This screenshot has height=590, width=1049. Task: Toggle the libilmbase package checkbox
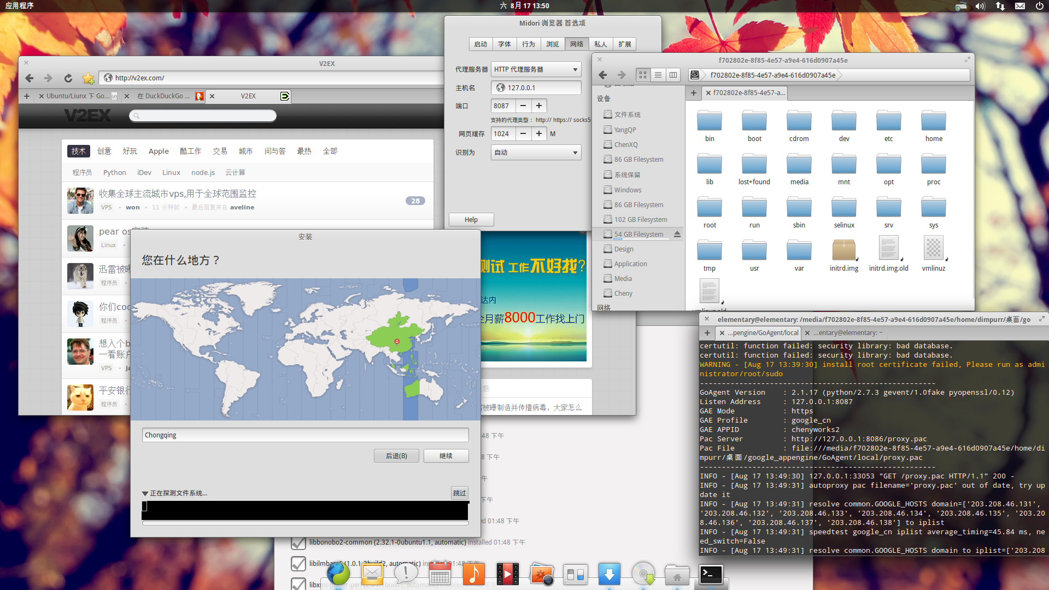[x=298, y=563]
